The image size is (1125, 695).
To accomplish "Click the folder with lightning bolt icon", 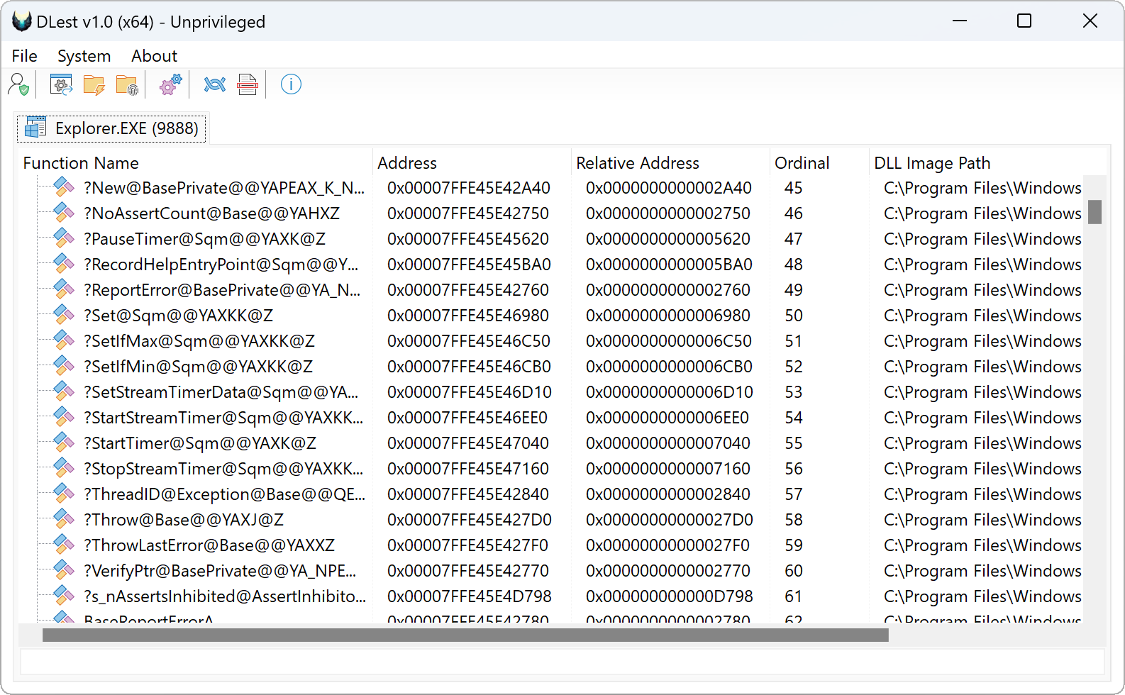I will coord(94,84).
